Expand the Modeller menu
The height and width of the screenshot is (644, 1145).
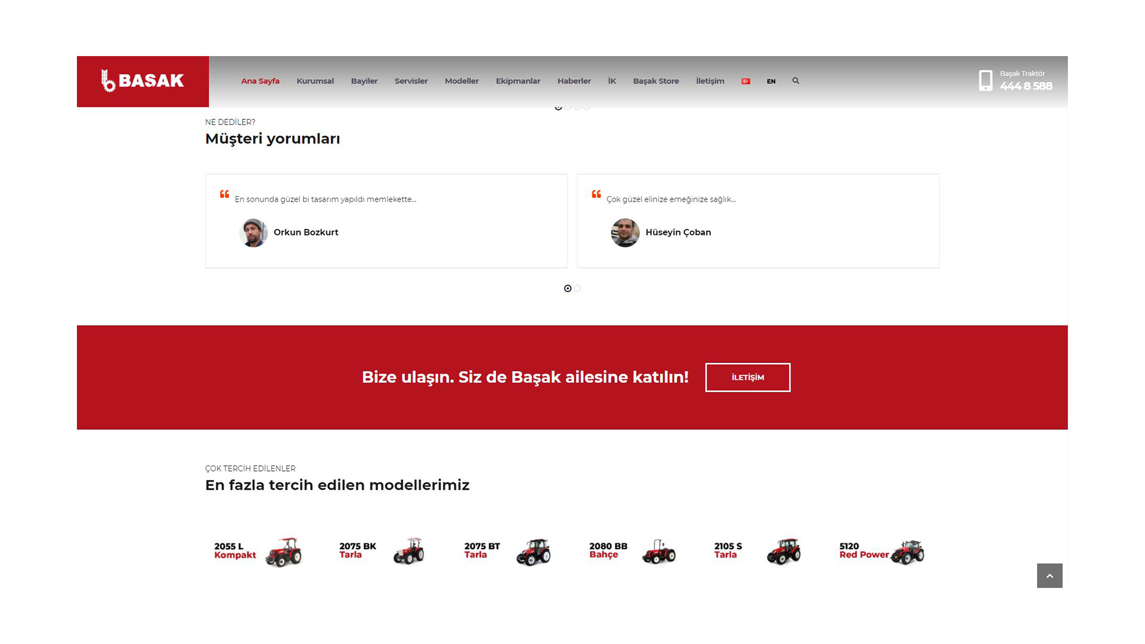[462, 81]
